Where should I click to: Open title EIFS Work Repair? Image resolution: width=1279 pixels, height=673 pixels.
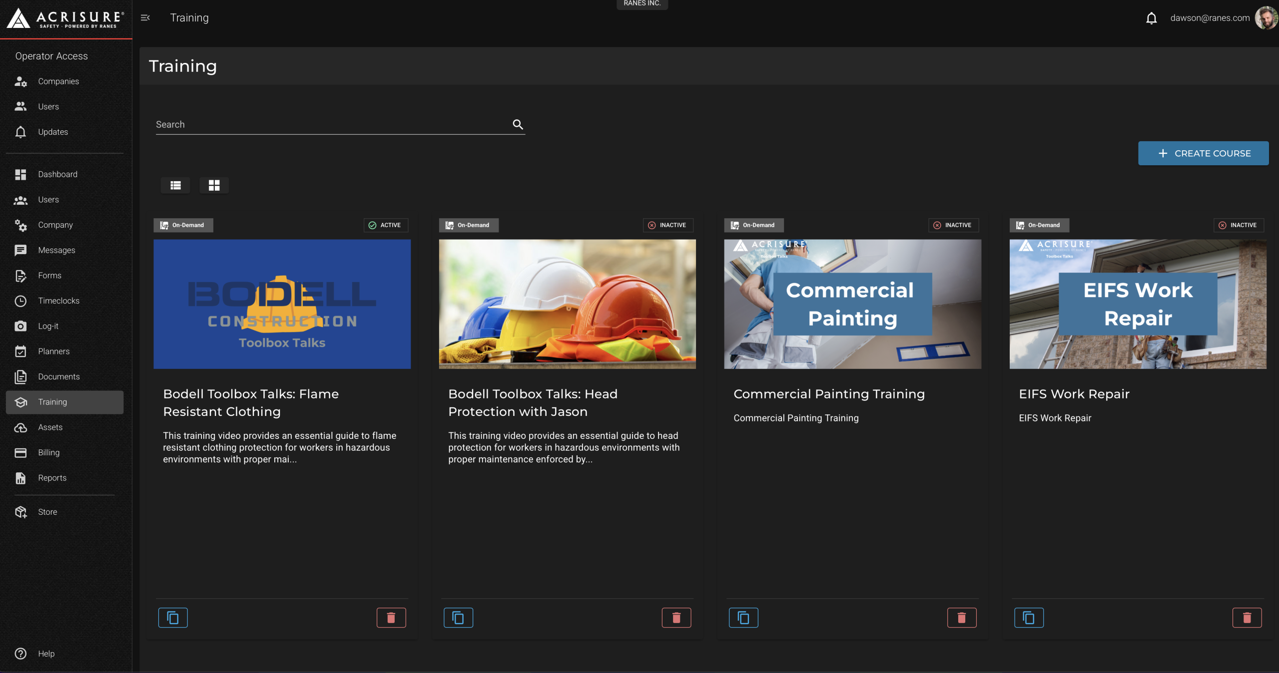pyautogui.click(x=1074, y=394)
